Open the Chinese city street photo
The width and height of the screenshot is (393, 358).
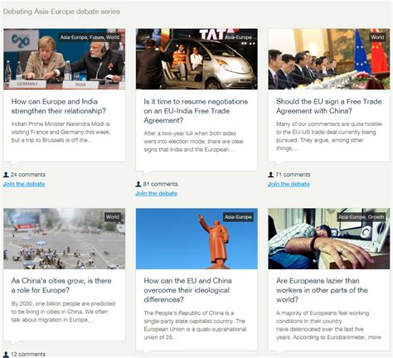[64, 239]
